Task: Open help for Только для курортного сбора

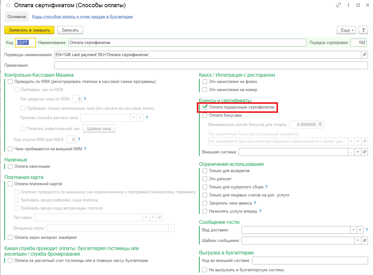Action: 266,187
